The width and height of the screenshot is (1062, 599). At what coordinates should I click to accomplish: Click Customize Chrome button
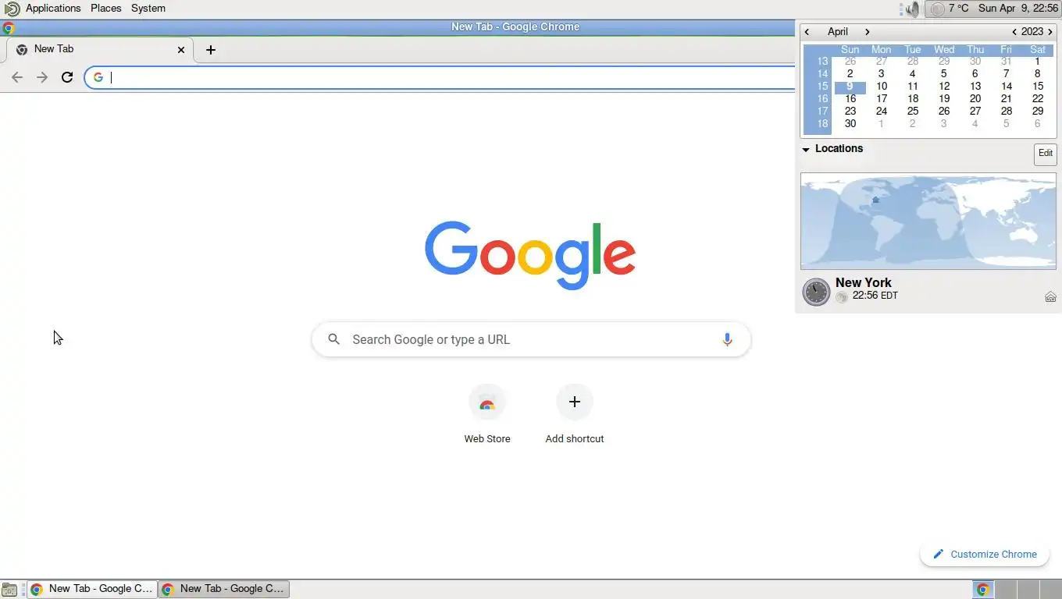tap(984, 554)
